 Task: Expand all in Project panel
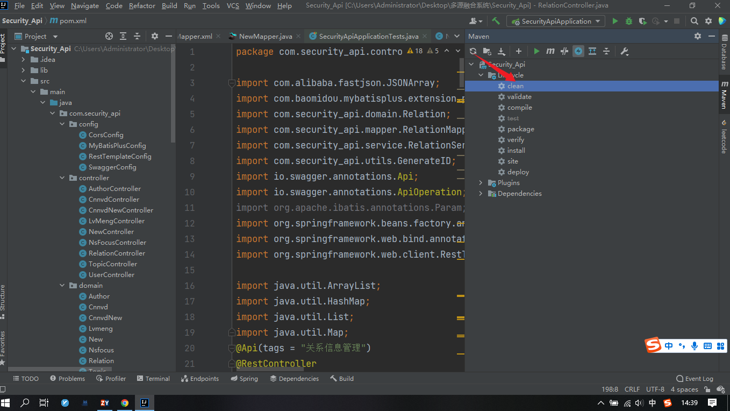tap(123, 36)
